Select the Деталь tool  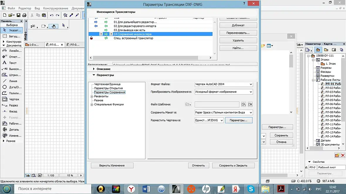(x=12, y=130)
